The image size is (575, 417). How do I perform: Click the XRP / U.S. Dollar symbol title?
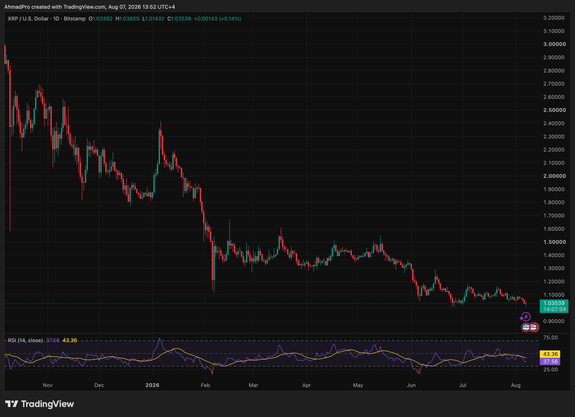coord(28,19)
